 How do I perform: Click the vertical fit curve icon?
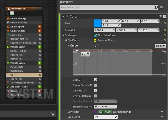88,54
